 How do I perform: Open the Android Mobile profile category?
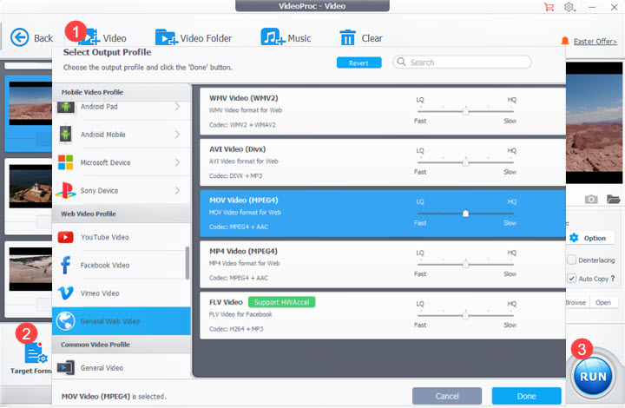tap(122, 135)
